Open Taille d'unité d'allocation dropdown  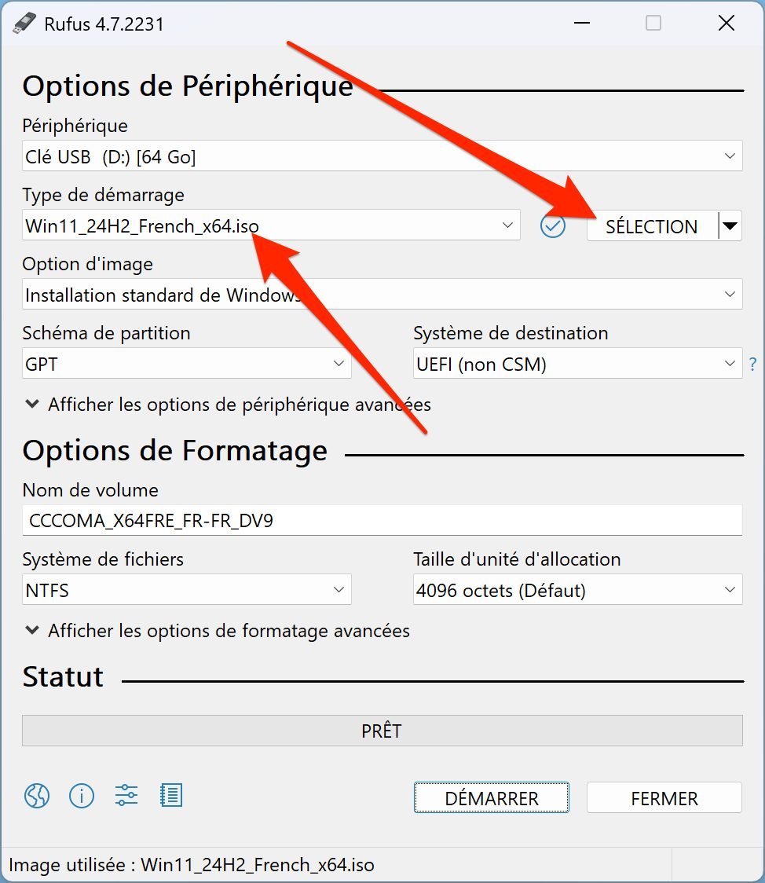577,590
